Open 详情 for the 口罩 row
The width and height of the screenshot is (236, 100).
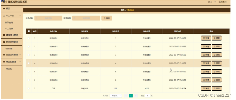point(206,88)
